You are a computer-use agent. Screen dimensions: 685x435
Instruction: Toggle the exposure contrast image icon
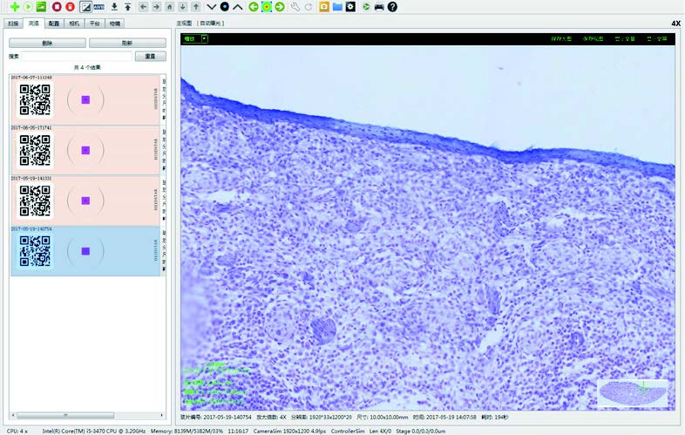tap(85, 7)
